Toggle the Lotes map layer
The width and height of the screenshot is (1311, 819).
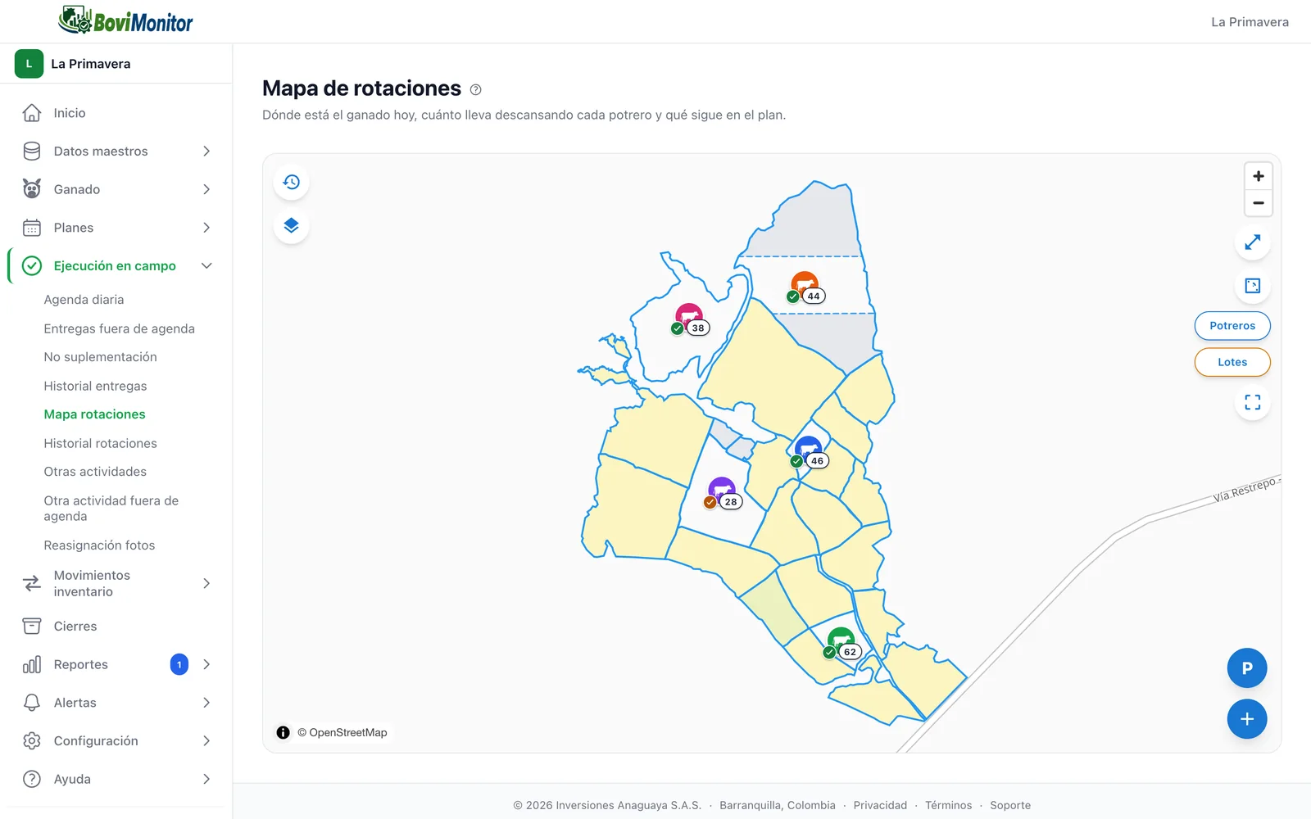(x=1232, y=362)
